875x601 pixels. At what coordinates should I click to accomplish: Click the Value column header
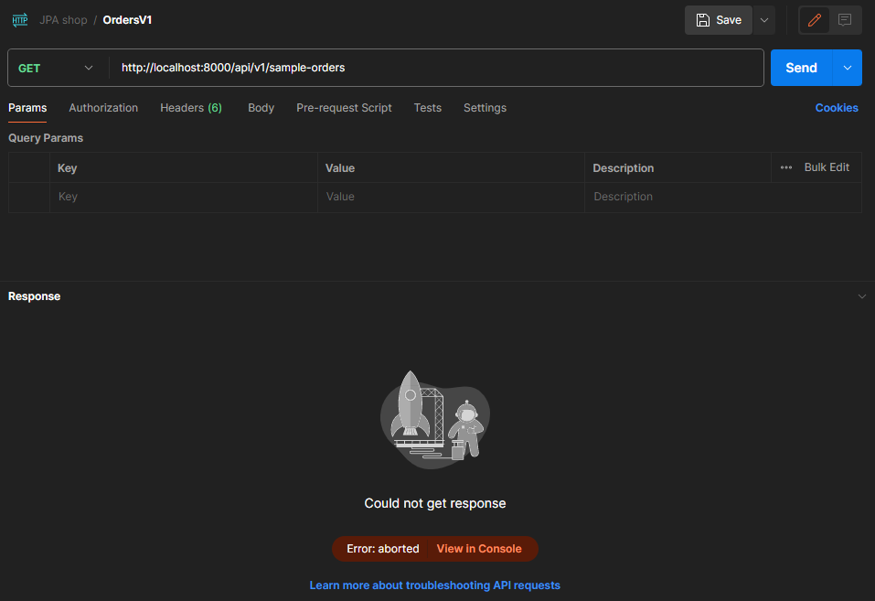point(340,168)
